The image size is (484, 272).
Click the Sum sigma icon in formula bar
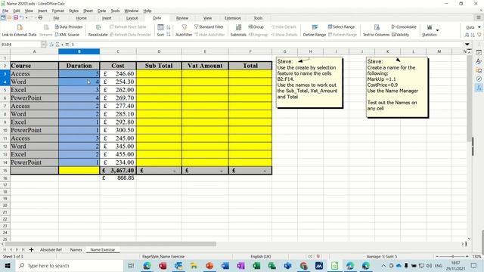57,45
